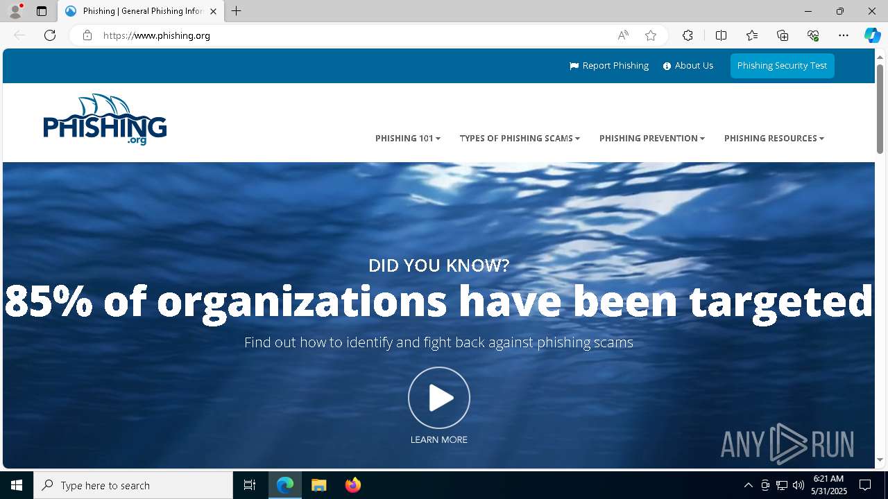Click the taskbar search box

pos(133,485)
